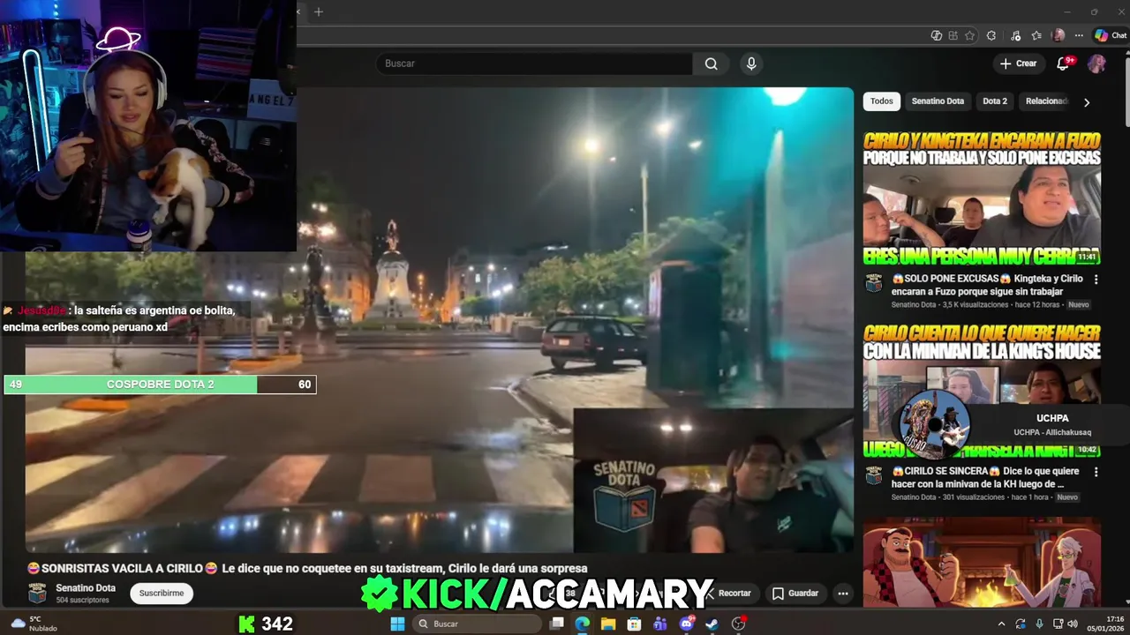Click the system tray microphone icon
This screenshot has height=635, width=1130.
tap(1039, 624)
